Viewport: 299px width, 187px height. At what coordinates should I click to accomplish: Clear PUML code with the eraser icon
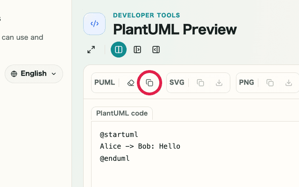131,83
